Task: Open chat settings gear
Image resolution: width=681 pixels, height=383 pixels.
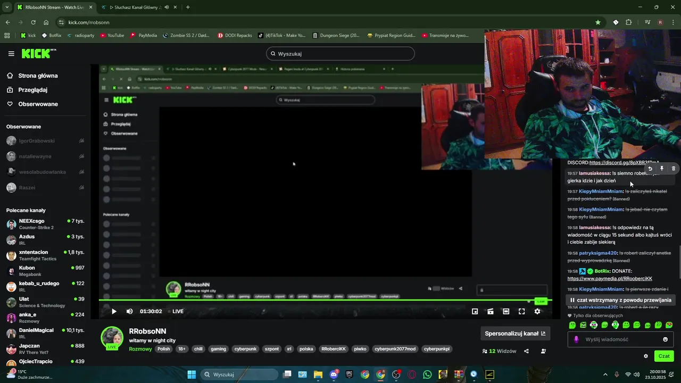Action: [x=646, y=356]
